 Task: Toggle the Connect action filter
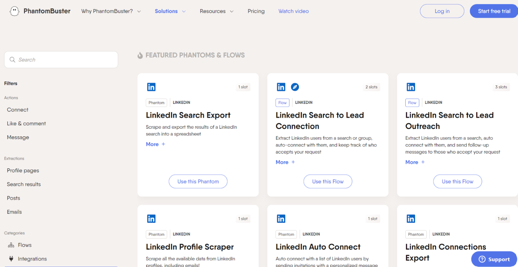click(18, 109)
